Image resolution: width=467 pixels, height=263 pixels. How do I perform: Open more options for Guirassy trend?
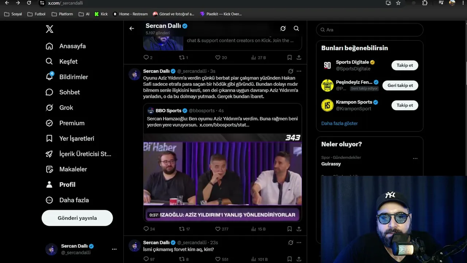coord(415,159)
